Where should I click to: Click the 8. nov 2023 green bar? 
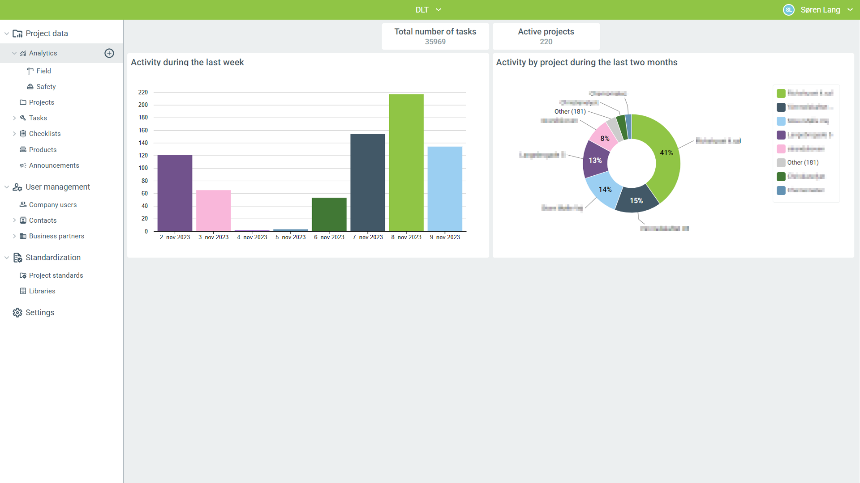pyautogui.click(x=406, y=163)
